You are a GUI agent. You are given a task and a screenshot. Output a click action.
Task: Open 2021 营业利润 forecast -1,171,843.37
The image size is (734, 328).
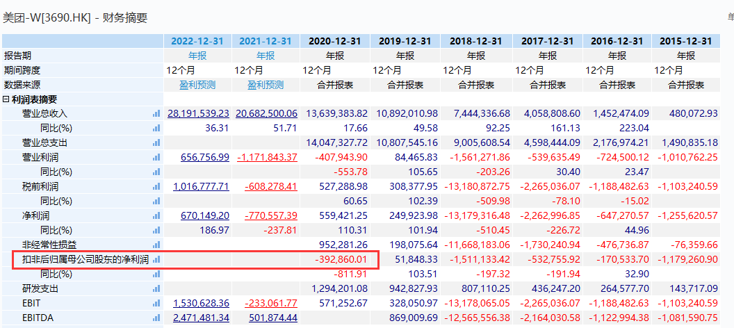[x=268, y=157]
